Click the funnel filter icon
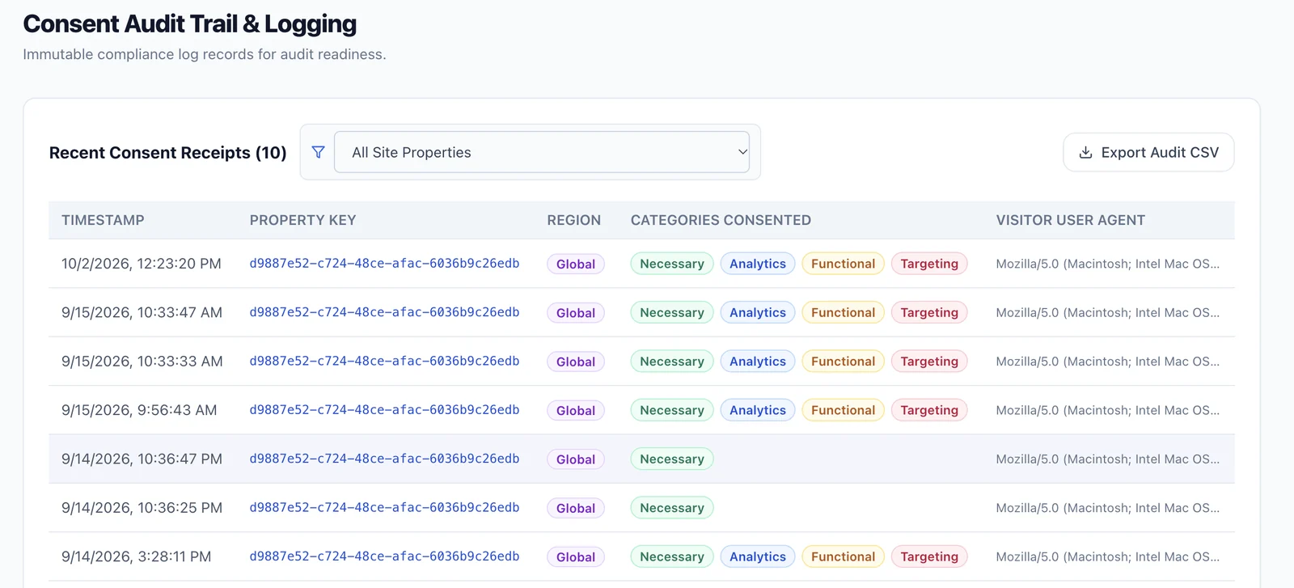The image size is (1294, 588). (x=319, y=152)
